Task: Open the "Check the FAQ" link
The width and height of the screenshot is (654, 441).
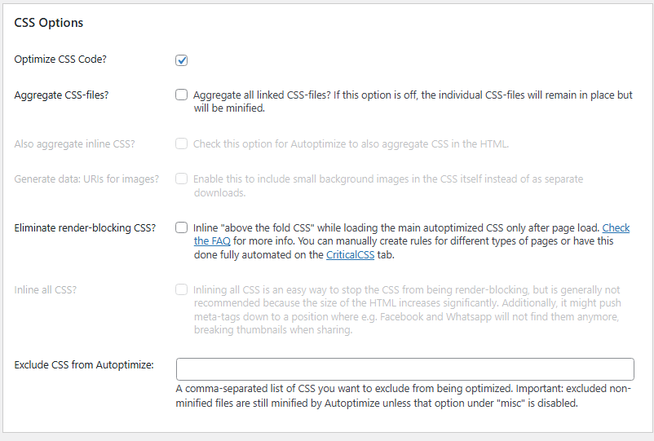Action: [615, 228]
